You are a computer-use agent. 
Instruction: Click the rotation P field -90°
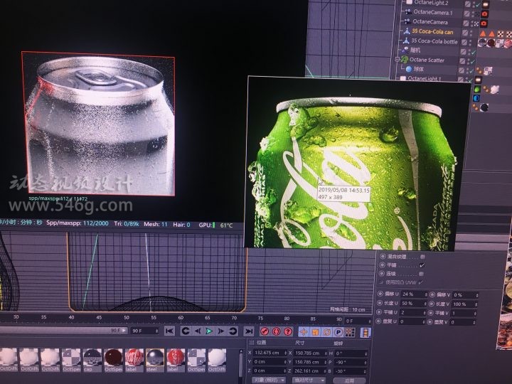click(x=350, y=363)
